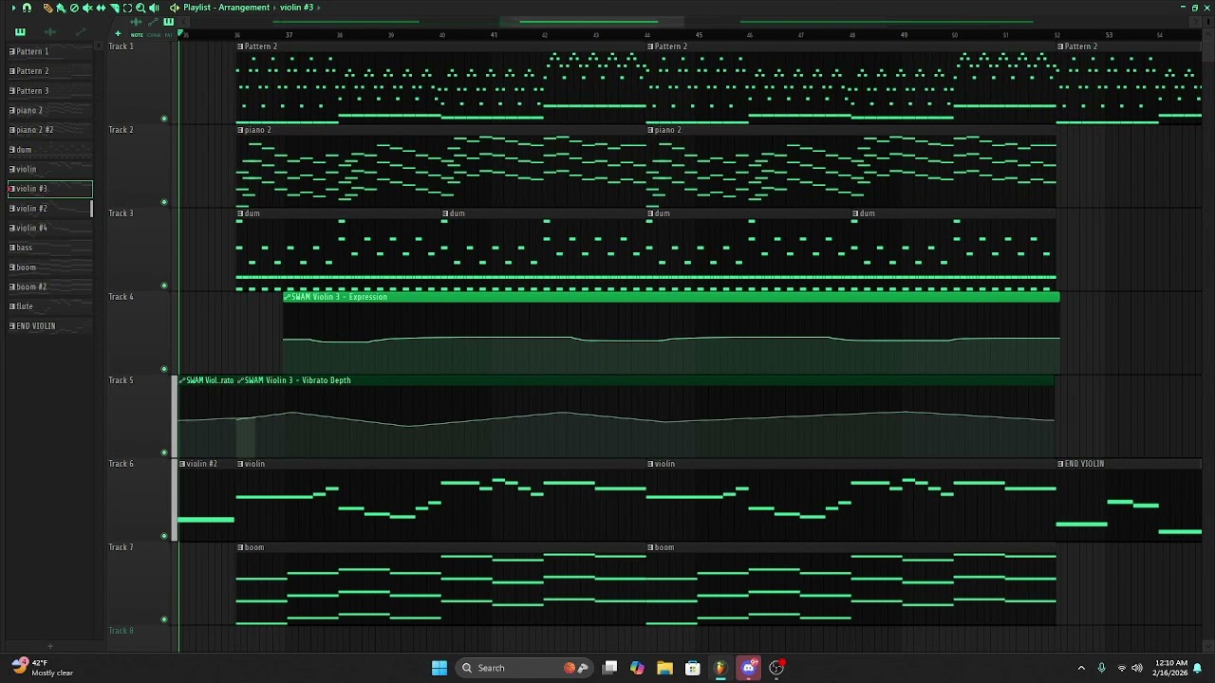Screen dimensions: 1215x683
Task: Select piano 2 #2 pattern in the picker
Action: pyautogui.click(x=50, y=130)
